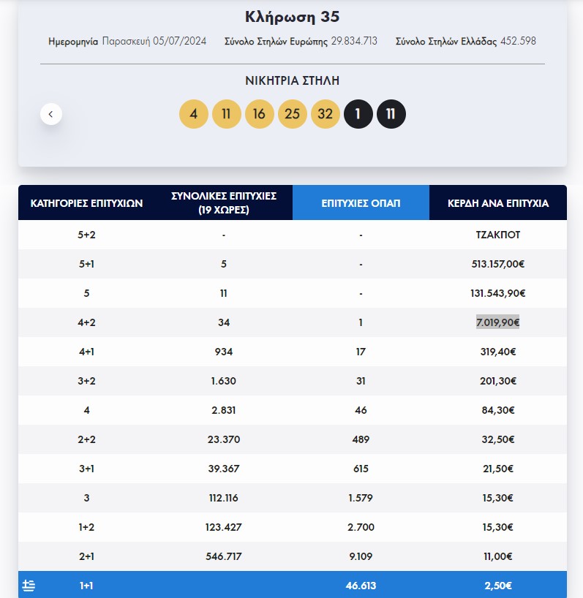Click the previous draw chevron arrow

pos(50,114)
